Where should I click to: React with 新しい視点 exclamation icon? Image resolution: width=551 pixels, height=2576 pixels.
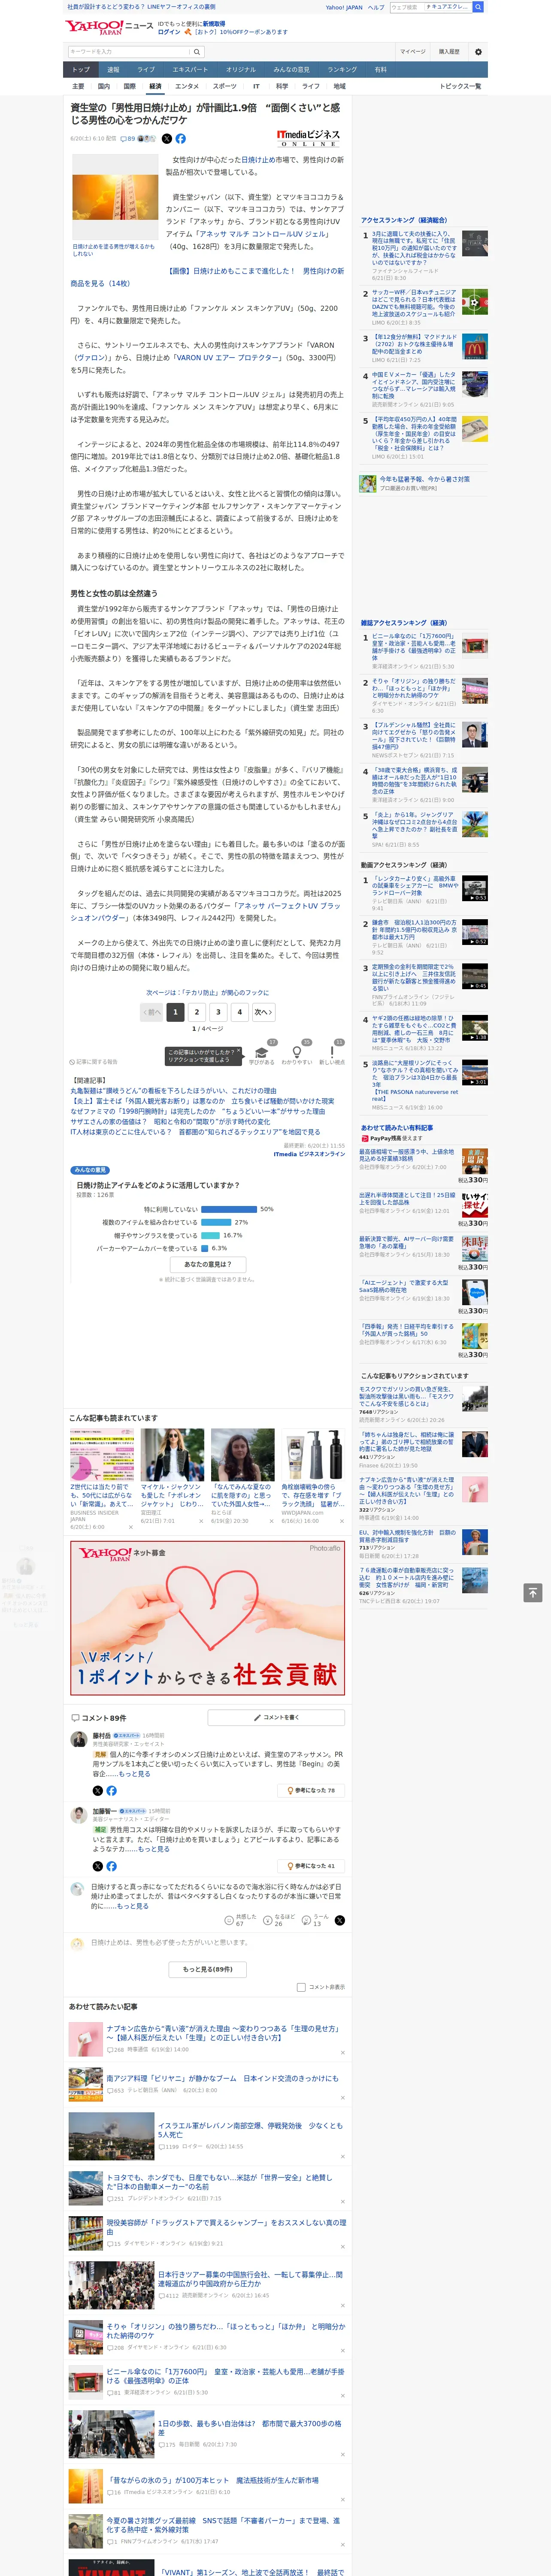point(332,1053)
